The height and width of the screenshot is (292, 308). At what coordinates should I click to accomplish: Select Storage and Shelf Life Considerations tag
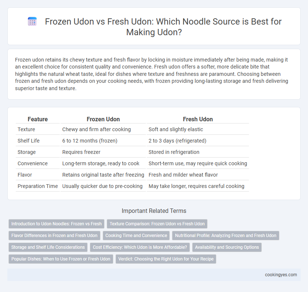(x=48, y=247)
